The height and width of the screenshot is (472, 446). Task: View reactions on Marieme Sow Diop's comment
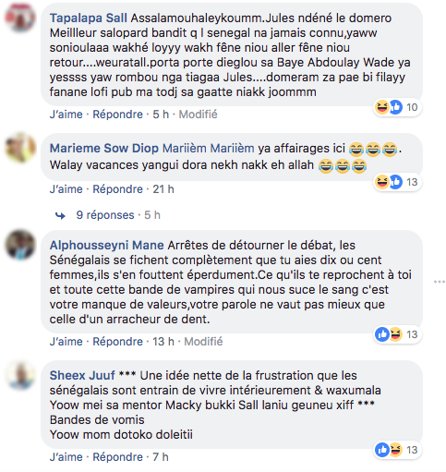[397, 182]
